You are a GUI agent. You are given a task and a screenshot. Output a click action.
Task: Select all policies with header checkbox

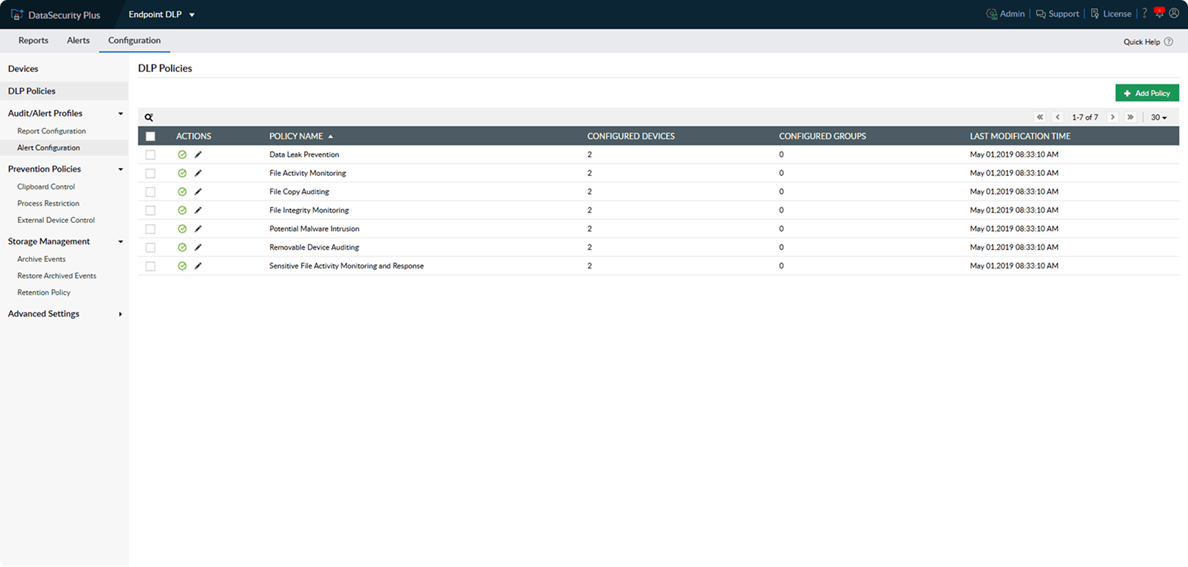(151, 136)
